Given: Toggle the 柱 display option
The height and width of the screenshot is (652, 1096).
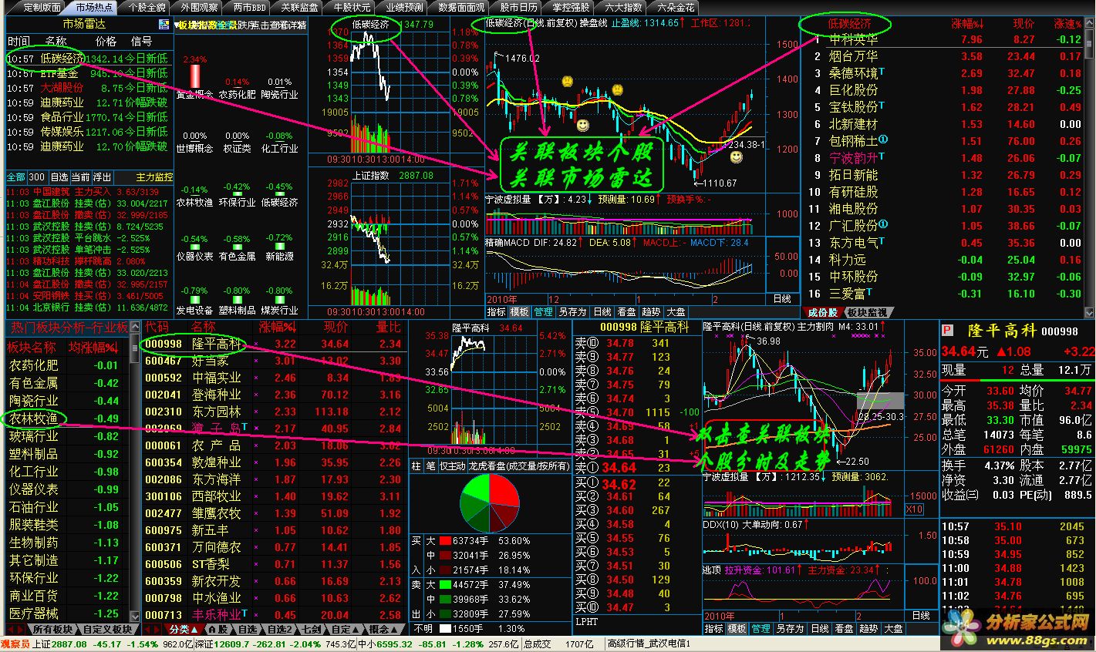Looking at the screenshot, I should [x=416, y=466].
